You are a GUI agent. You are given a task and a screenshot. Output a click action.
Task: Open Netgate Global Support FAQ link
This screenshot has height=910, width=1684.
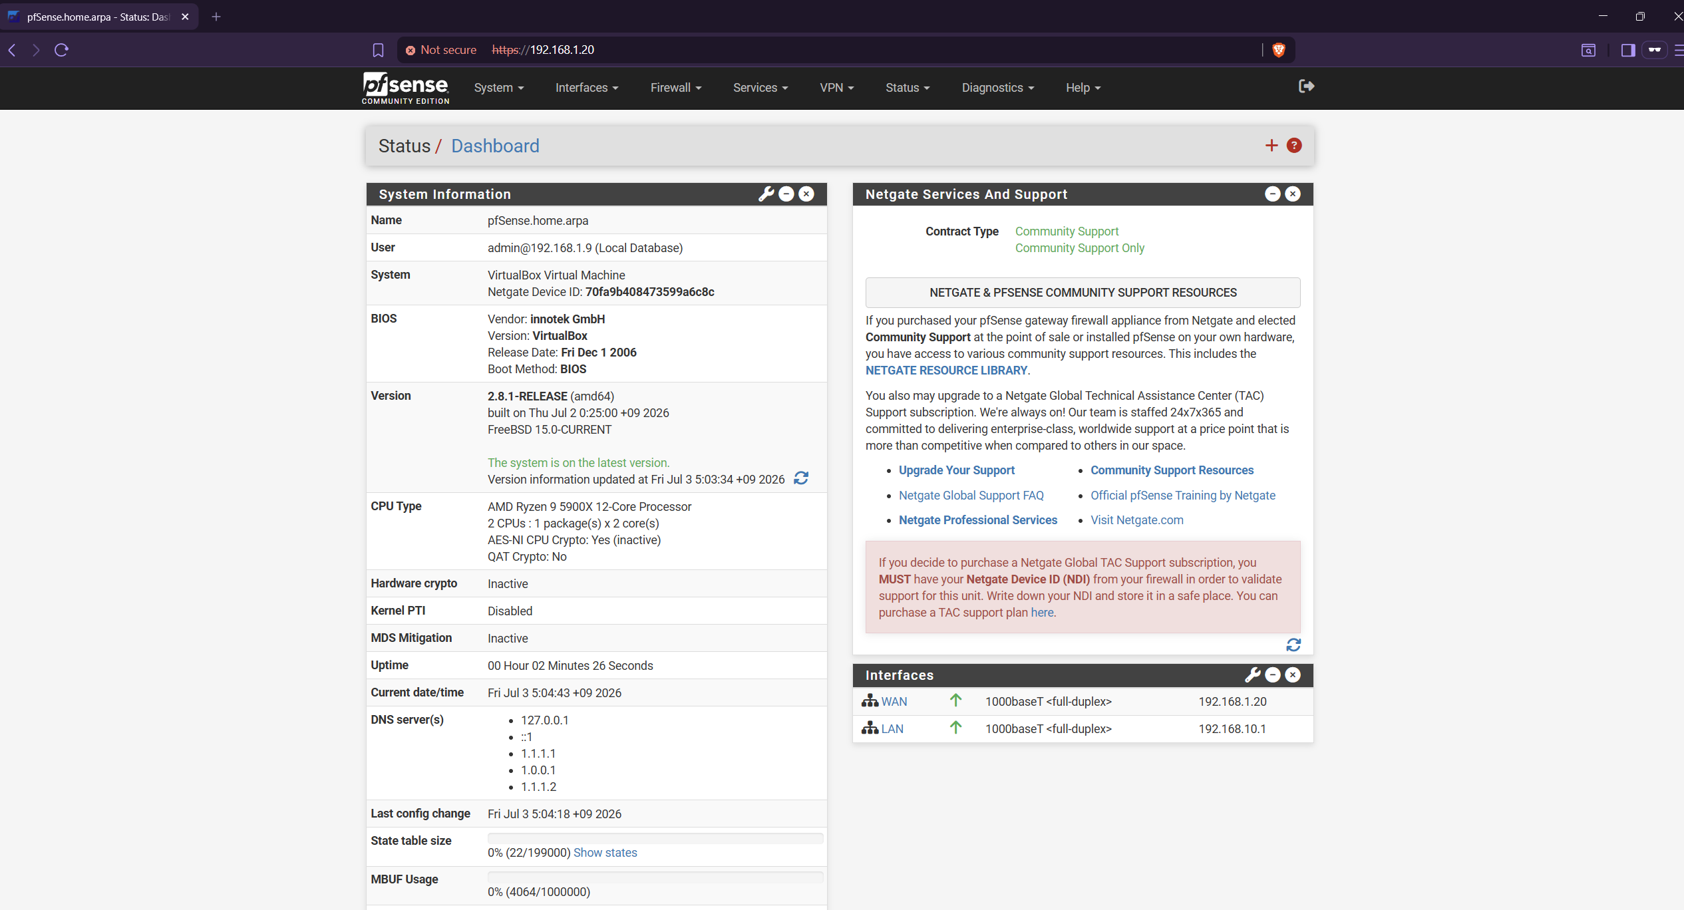(x=971, y=496)
